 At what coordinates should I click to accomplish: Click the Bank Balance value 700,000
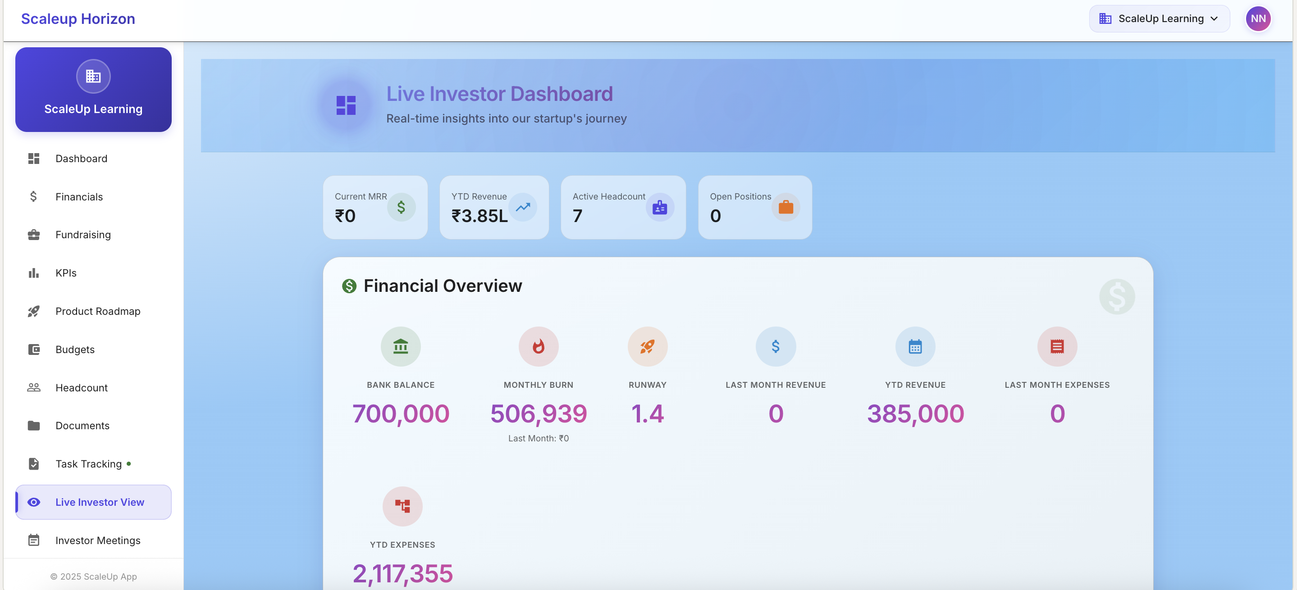click(400, 413)
